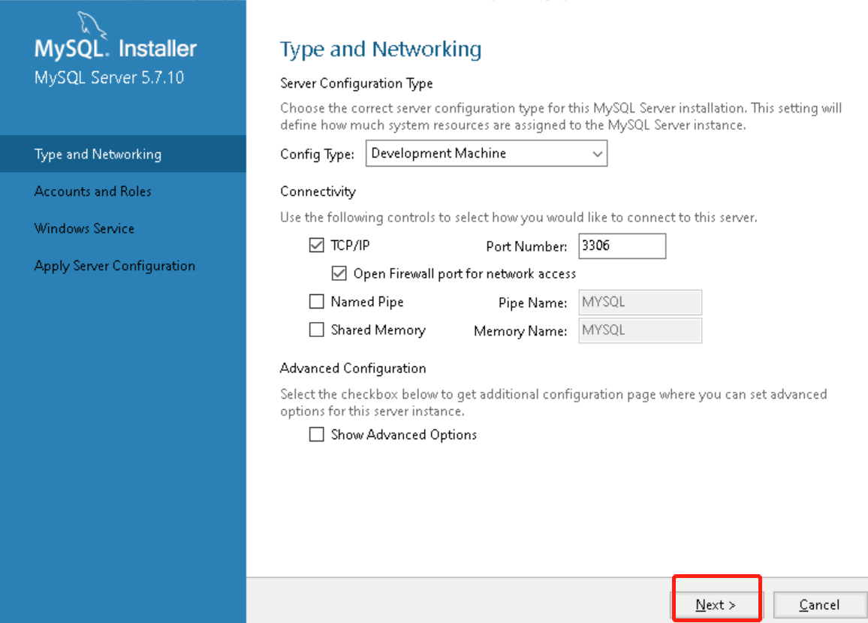Screen dimensions: 868x623
Task: Enable the Named Pipe checkbox
Action: pyautogui.click(x=316, y=302)
